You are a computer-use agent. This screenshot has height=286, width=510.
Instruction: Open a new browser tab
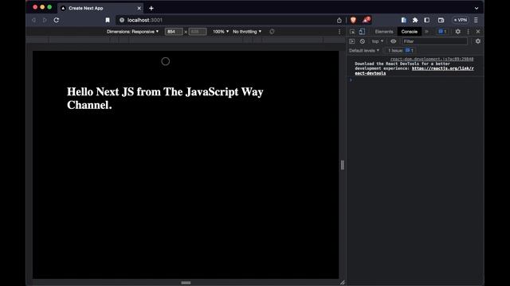151,8
